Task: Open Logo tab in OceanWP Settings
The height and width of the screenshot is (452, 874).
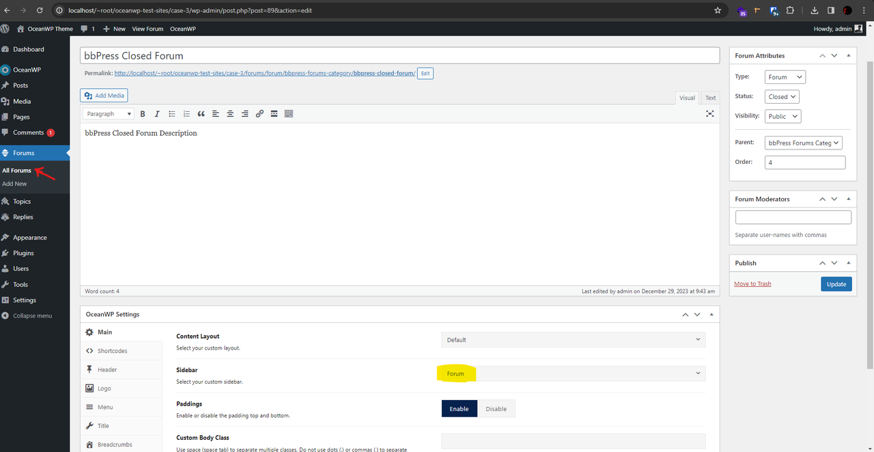Action: 122,389
